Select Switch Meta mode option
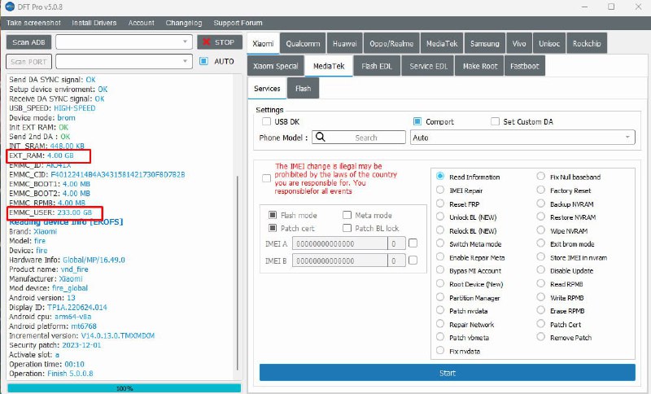The width and height of the screenshot is (651, 394). pos(440,243)
